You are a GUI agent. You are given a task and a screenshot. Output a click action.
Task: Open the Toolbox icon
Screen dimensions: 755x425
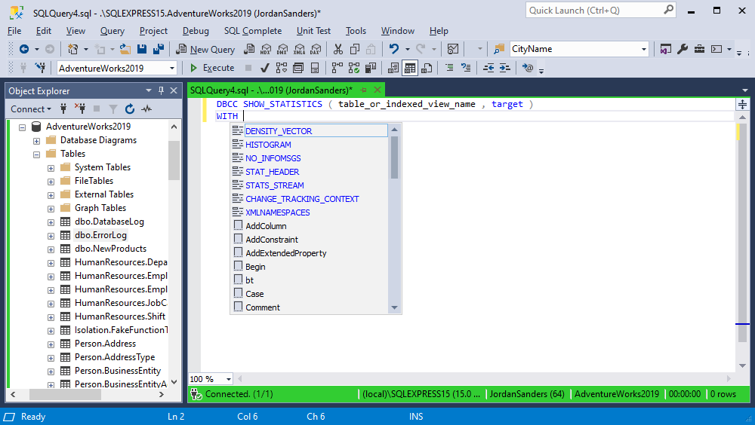699,49
